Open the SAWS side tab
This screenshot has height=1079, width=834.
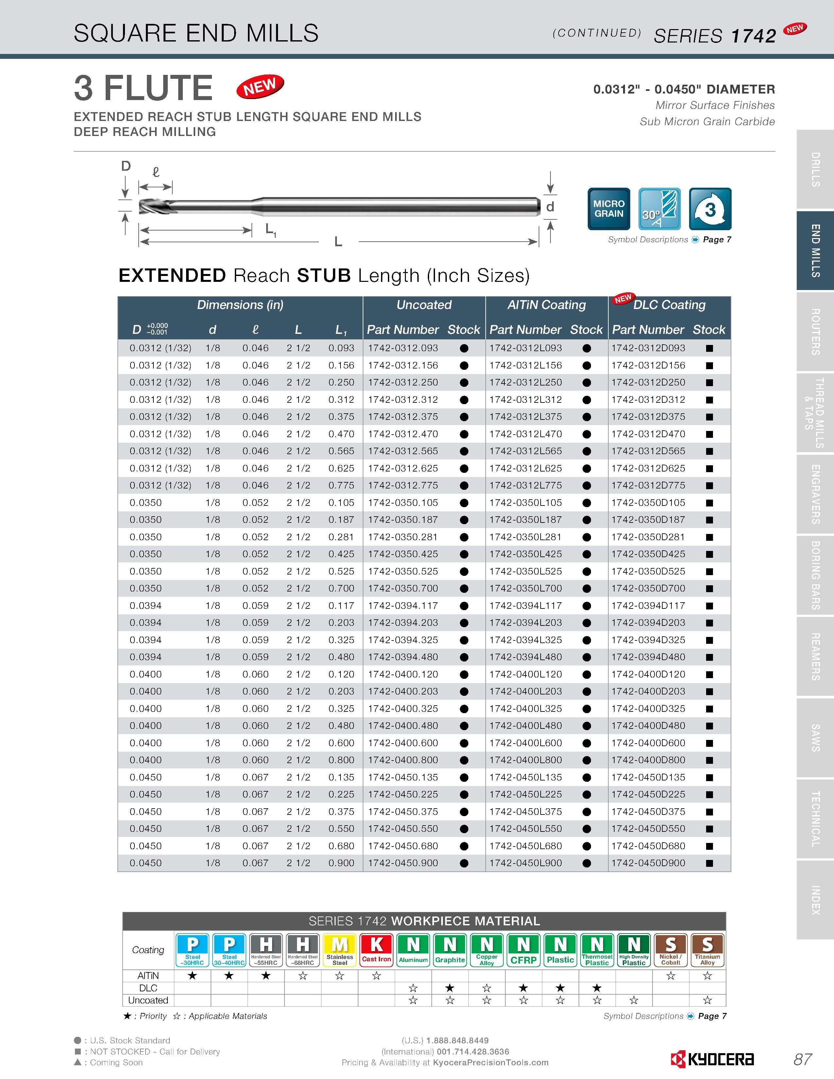(x=815, y=738)
